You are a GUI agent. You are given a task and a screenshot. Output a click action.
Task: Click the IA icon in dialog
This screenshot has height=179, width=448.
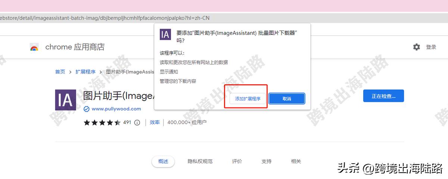(x=165, y=34)
